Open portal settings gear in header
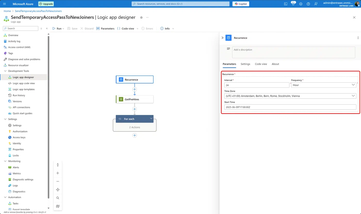Viewport: 361px width, 214px height. pyautogui.click(x=301, y=4)
